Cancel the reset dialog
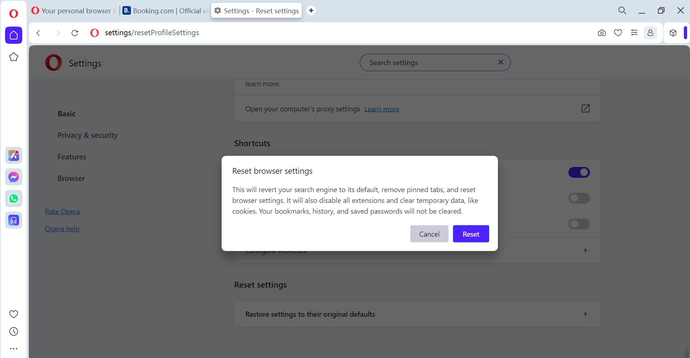The height and width of the screenshot is (358, 690). click(429, 234)
